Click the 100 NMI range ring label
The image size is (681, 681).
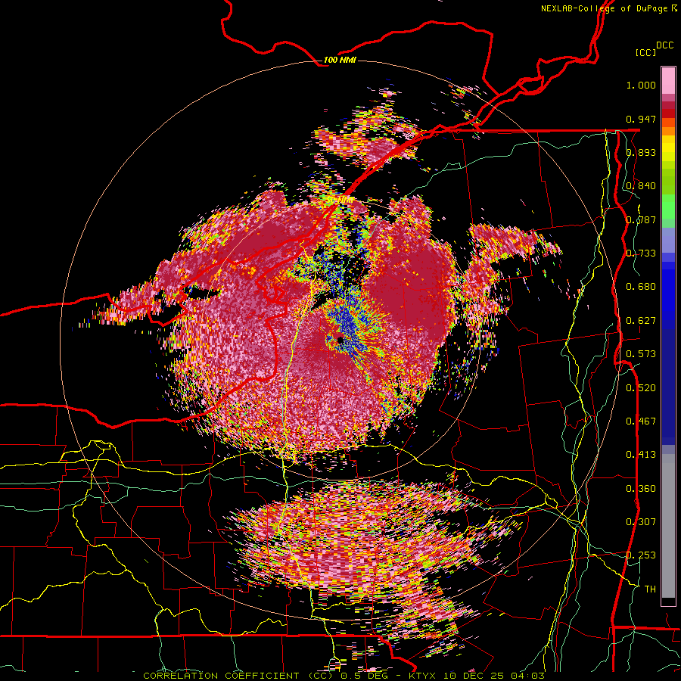point(340,60)
